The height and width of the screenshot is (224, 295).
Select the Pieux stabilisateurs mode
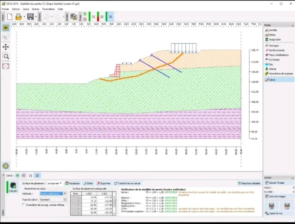[277, 55]
